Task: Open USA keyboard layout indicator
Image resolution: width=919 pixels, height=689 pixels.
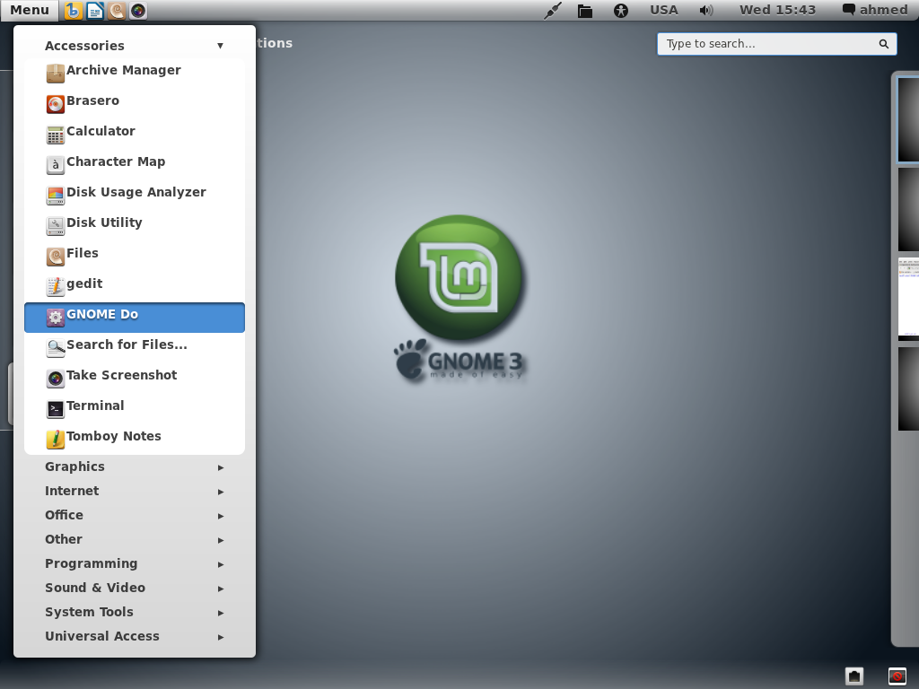Action: (x=663, y=10)
